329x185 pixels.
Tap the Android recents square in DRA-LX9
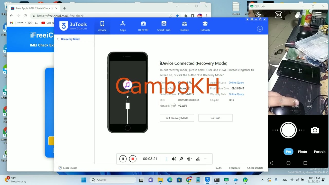click(x=305, y=163)
